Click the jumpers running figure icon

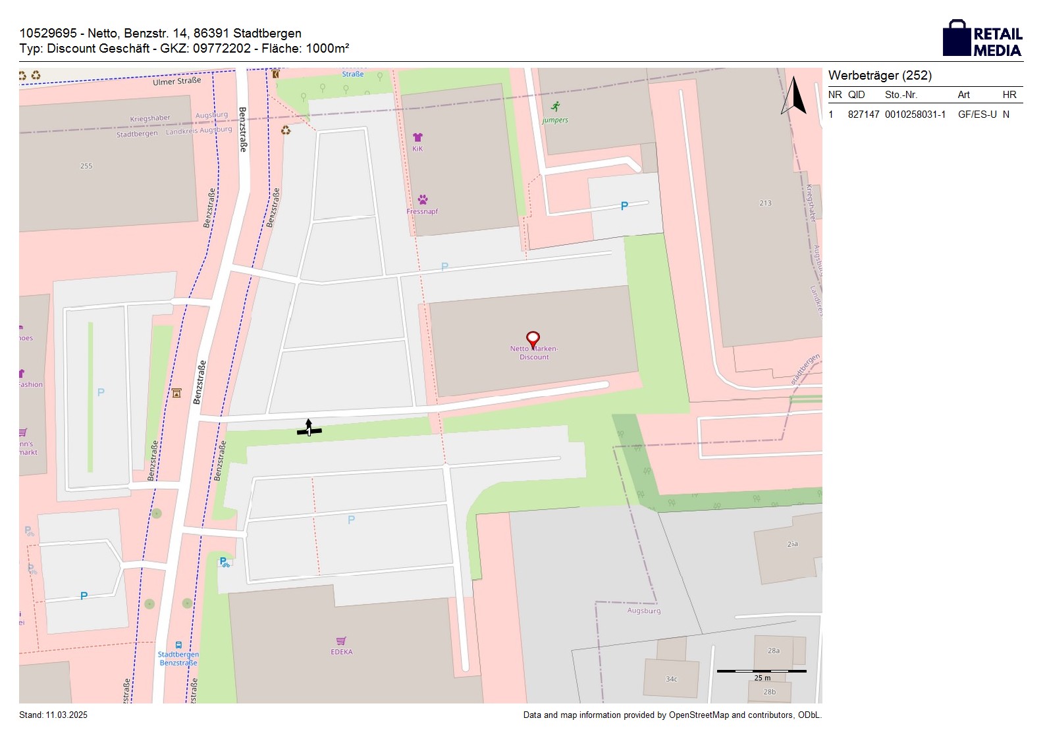[x=556, y=107]
